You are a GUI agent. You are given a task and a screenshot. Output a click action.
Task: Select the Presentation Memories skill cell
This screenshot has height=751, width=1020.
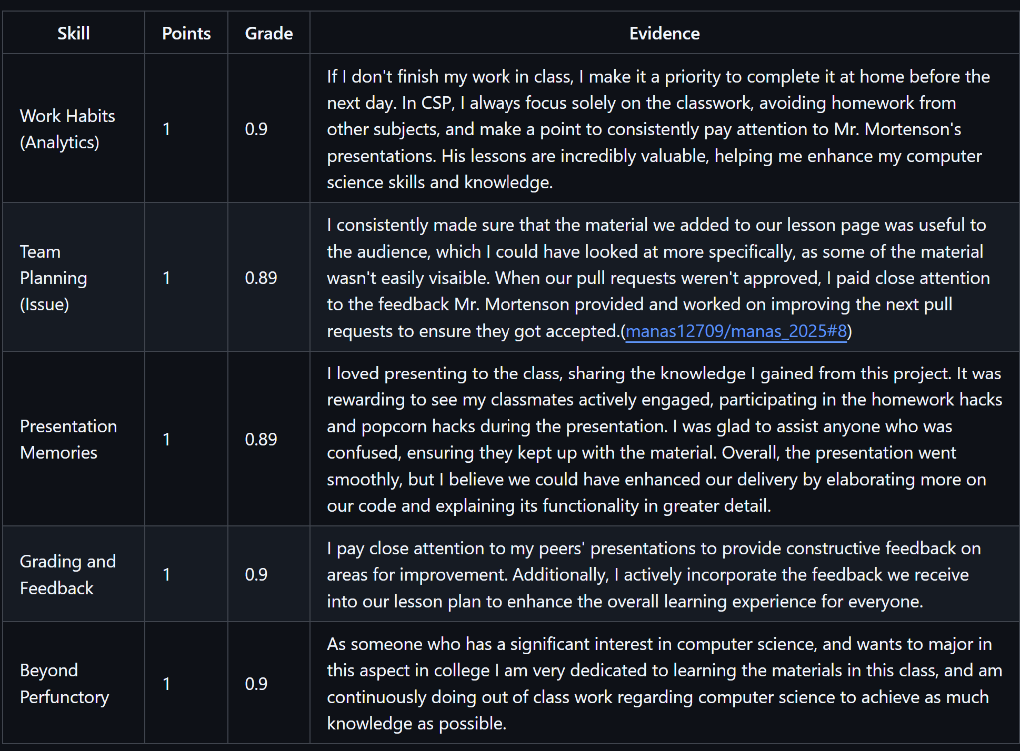[x=68, y=439]
